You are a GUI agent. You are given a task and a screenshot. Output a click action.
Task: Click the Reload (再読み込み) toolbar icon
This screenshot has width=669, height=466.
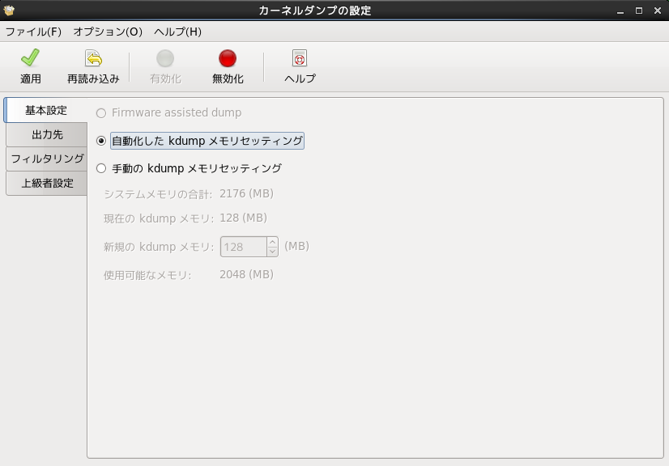(93, 59)
